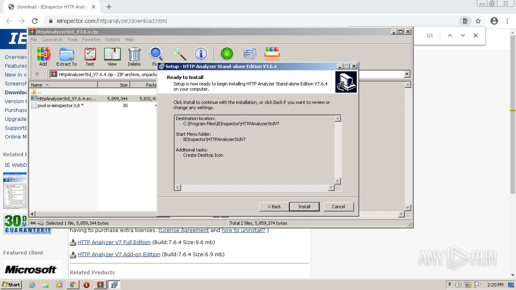Image resolution: width=516 pixels, height=290 pixels.
Task: Reload the page in Chrome
Action: click(x=35, y=21)
